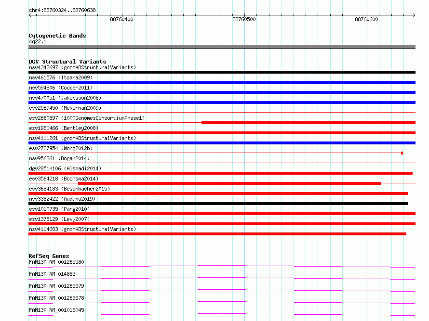Click the red esv1378129 variant bar
This screenshot has width=429, height=321.
coord(222,224)
